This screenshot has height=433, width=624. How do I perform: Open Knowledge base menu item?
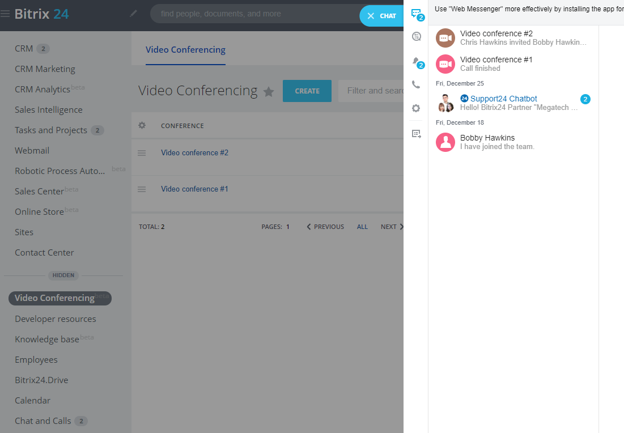point(47,339)
